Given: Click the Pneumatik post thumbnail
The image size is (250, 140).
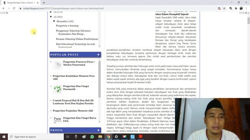Looking at the screenshot, I should coord(57,89).
